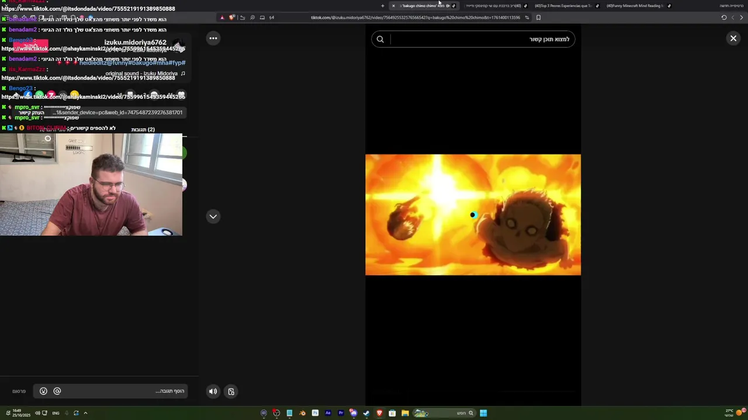
Task: Open comments via speech bubble icon
Action: [x=154, y=94]
